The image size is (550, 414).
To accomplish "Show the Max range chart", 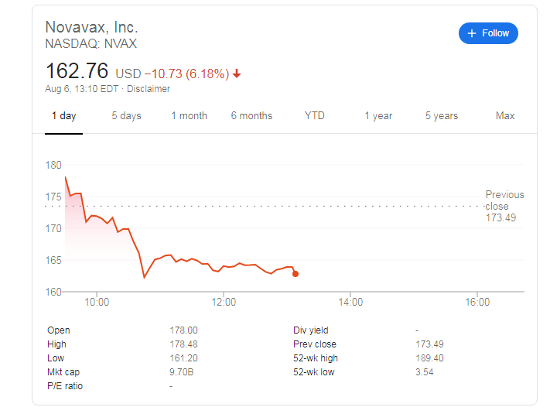I will tap(505, 116).
